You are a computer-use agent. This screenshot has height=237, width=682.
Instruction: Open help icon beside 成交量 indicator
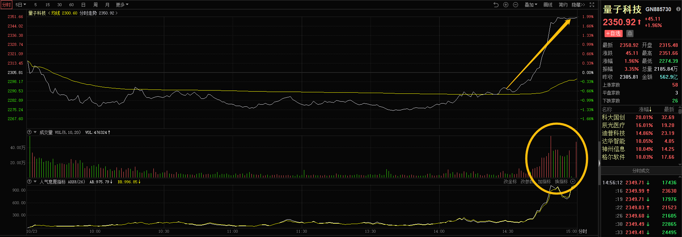coord(29,132)
